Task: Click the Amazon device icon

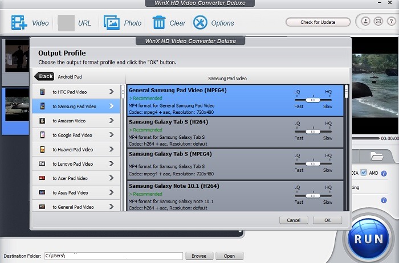Action: [x=42, y=121]
